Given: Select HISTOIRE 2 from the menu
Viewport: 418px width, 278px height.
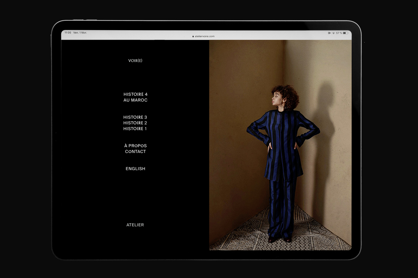Looking at the screenshot, I should tap(135, 123).
